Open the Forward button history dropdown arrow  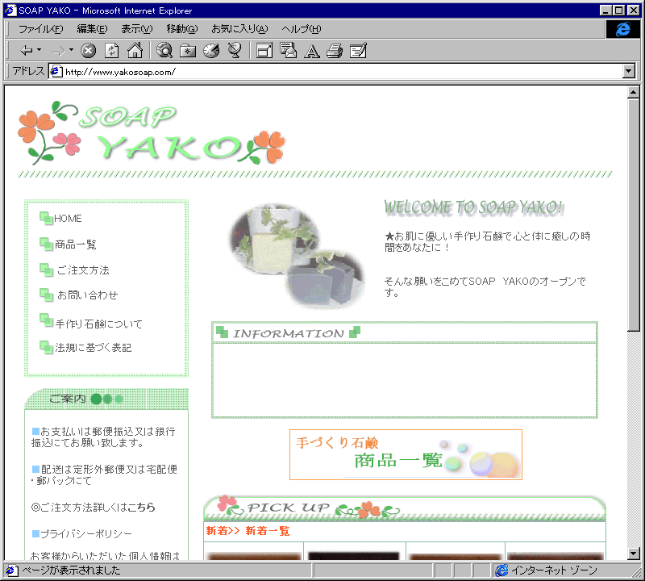(x=71, y=50)
